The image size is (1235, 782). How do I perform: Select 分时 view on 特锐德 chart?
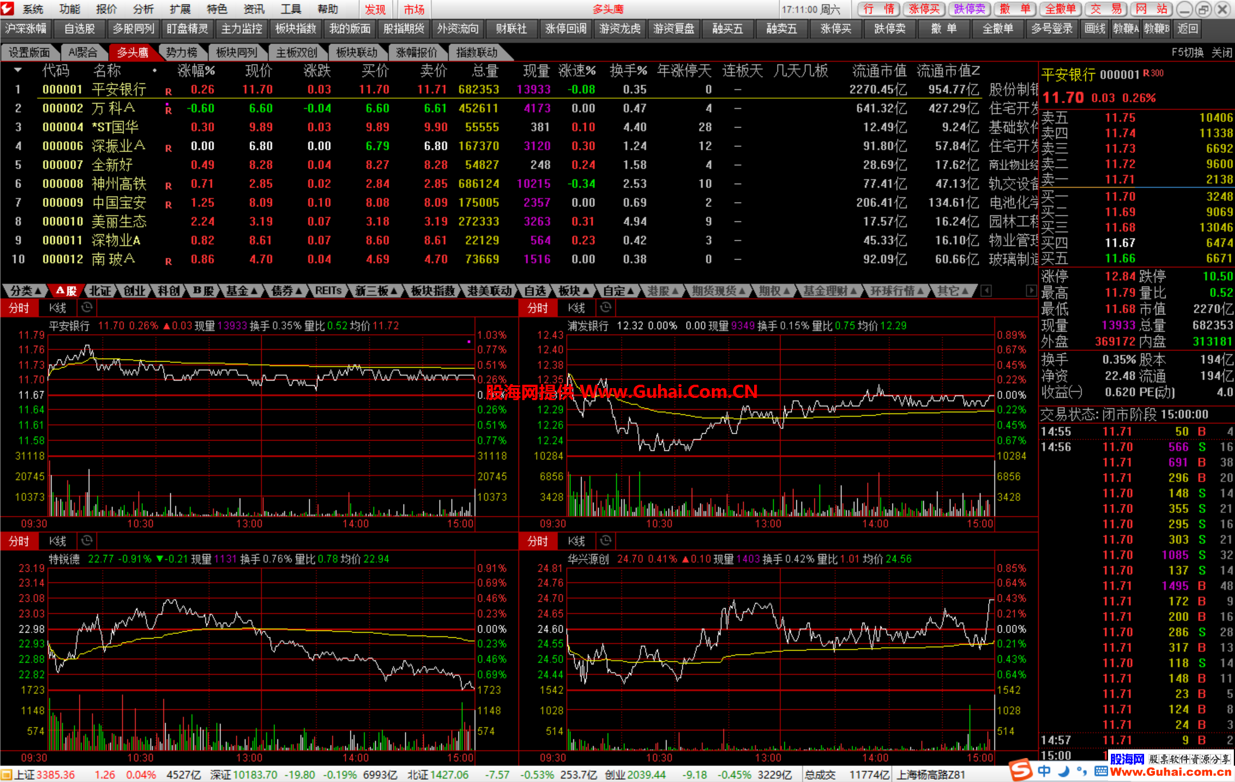point(19,540)
